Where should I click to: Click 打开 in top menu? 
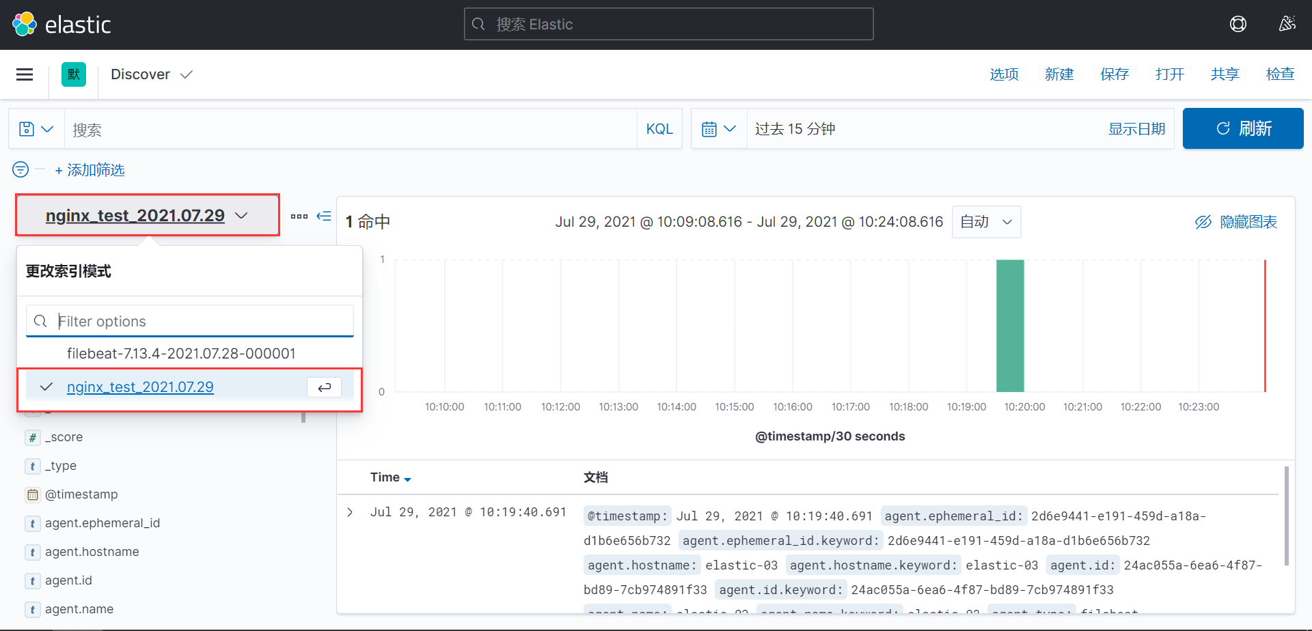1170,74
